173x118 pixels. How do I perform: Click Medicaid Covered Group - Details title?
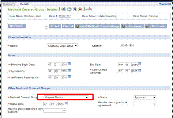[x=32, y=10]
